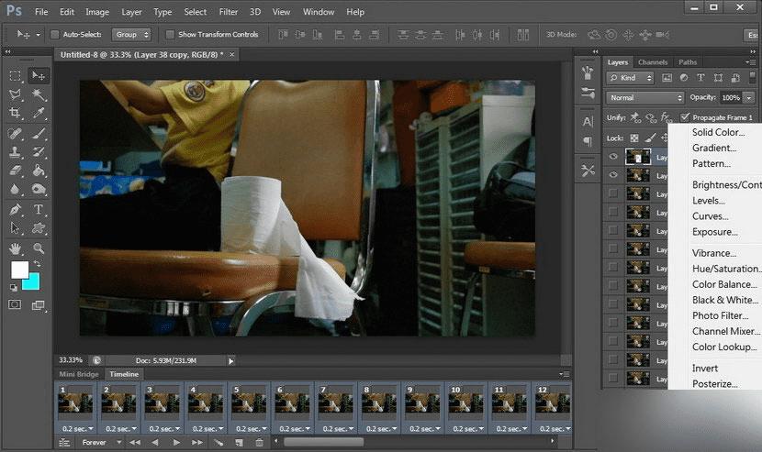Image resolution: width=762 pixels, height=452 pixels.
Task: Pick the Crop tool
Action: pos(16,114)
